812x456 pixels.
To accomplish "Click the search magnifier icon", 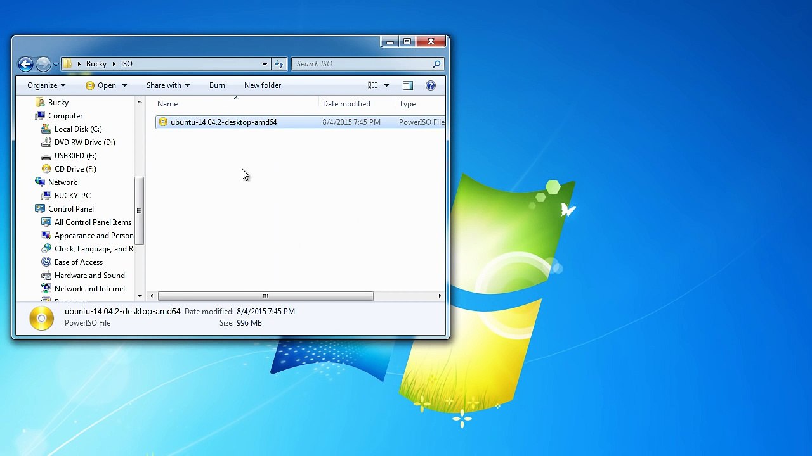I will pos(436,64).
